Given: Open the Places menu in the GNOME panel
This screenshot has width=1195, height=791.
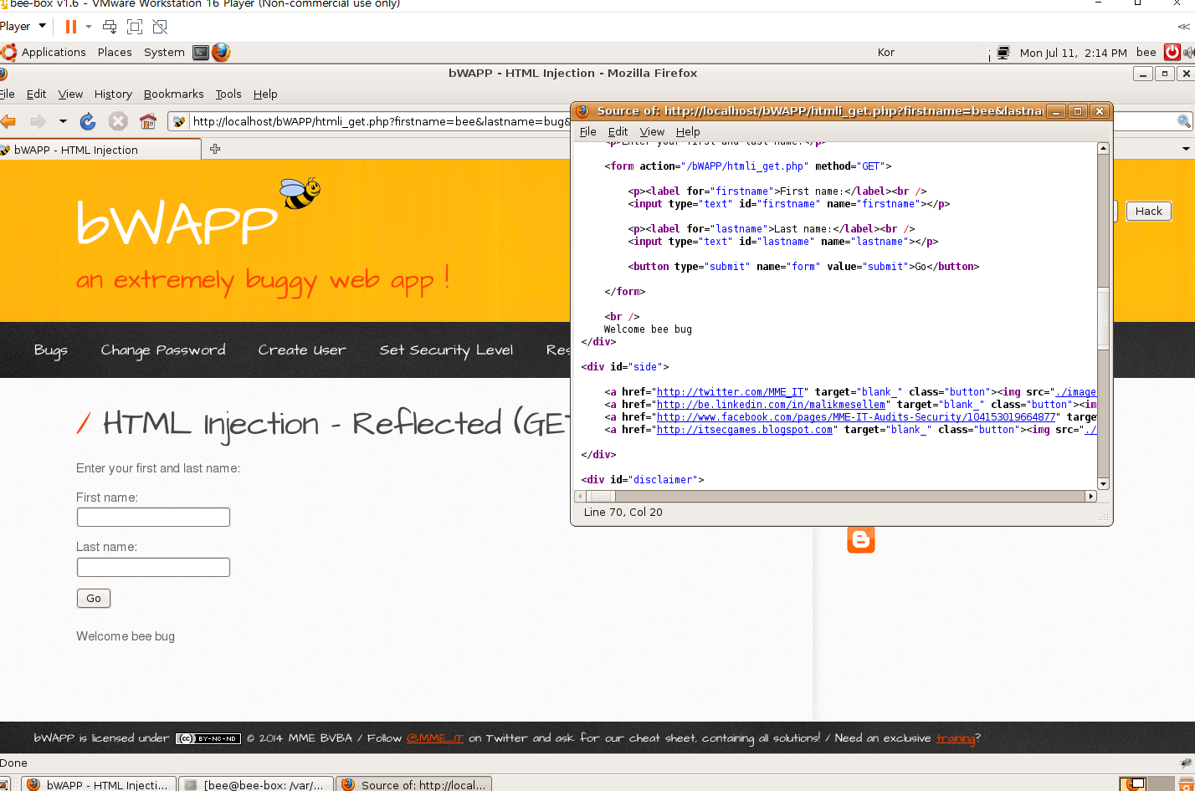Looking at the screenshot, I should [115, 52].
